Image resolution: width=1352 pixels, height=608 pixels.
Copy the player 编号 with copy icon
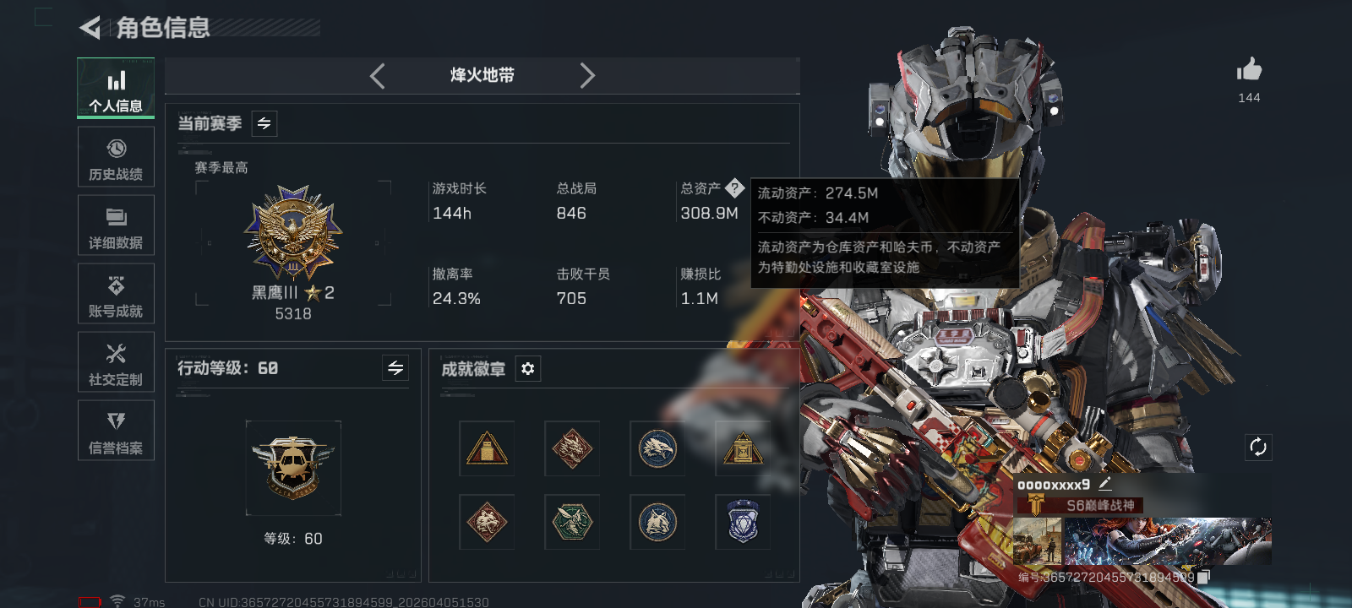[x=1204, y=577]
